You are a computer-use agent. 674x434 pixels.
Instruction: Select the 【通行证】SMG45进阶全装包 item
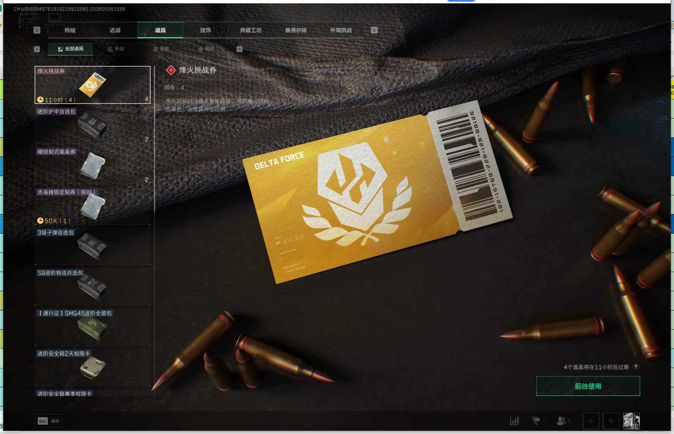(93, 327)
